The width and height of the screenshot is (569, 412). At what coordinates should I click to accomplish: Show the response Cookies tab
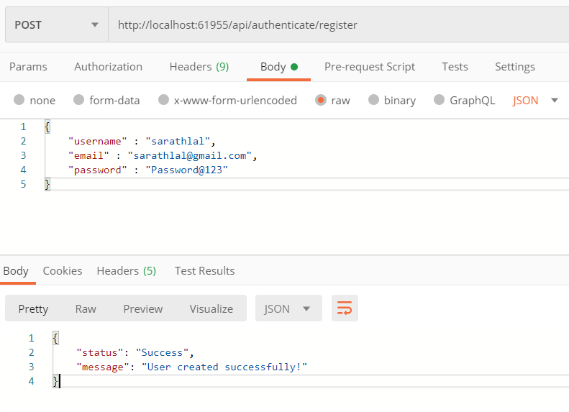tap(63, 270)
